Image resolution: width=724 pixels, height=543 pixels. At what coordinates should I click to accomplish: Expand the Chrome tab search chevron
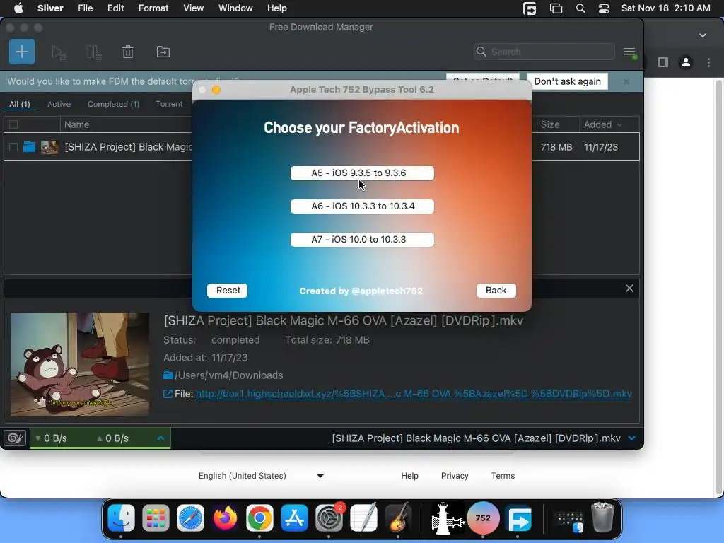click(x=703, y=35)
